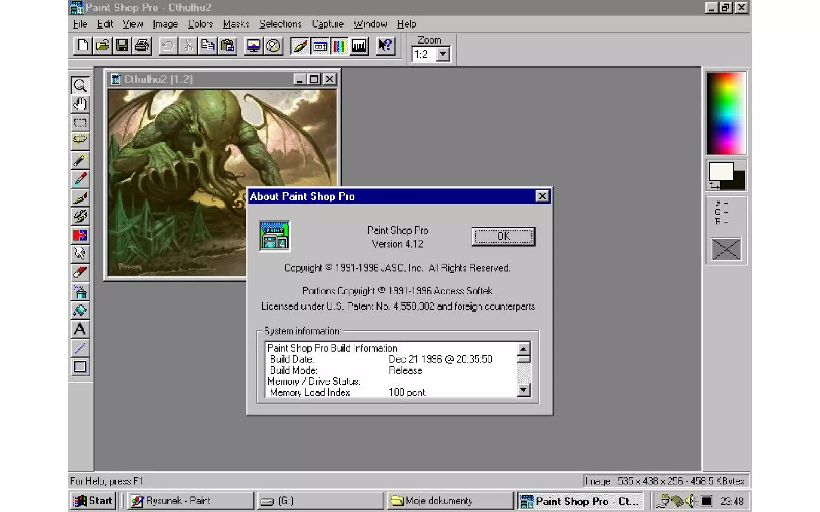Open the Masks menu
The image size is (820, 512).
point(236,24)
